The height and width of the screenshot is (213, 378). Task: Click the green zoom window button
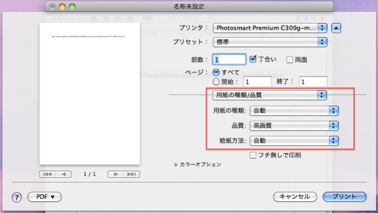coord(72,7)
